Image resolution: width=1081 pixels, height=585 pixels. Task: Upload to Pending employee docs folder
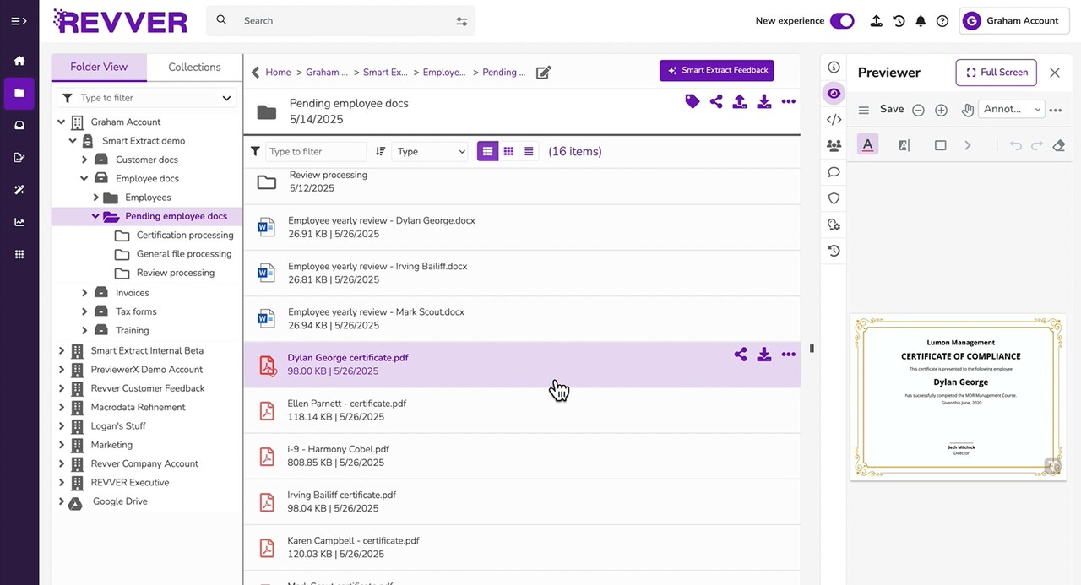point(740,101)
